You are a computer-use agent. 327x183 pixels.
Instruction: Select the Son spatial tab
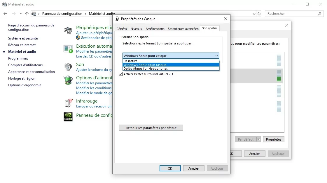coord(209,28)
